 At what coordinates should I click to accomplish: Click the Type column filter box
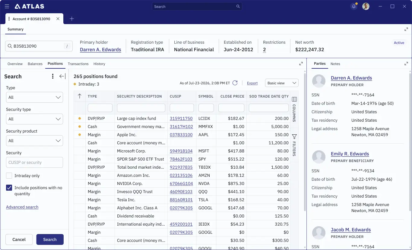[100, 108]
